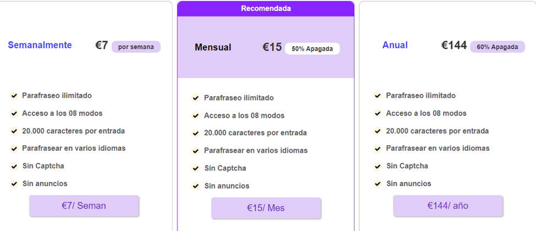Click the 50% Apagada discount badge
Image resolution: width=536 pixels, height=231 pixels.
coord(312,48)
